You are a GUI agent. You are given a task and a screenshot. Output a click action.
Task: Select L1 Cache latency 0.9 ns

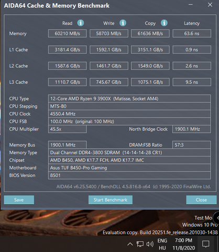(x=192, y=50)
